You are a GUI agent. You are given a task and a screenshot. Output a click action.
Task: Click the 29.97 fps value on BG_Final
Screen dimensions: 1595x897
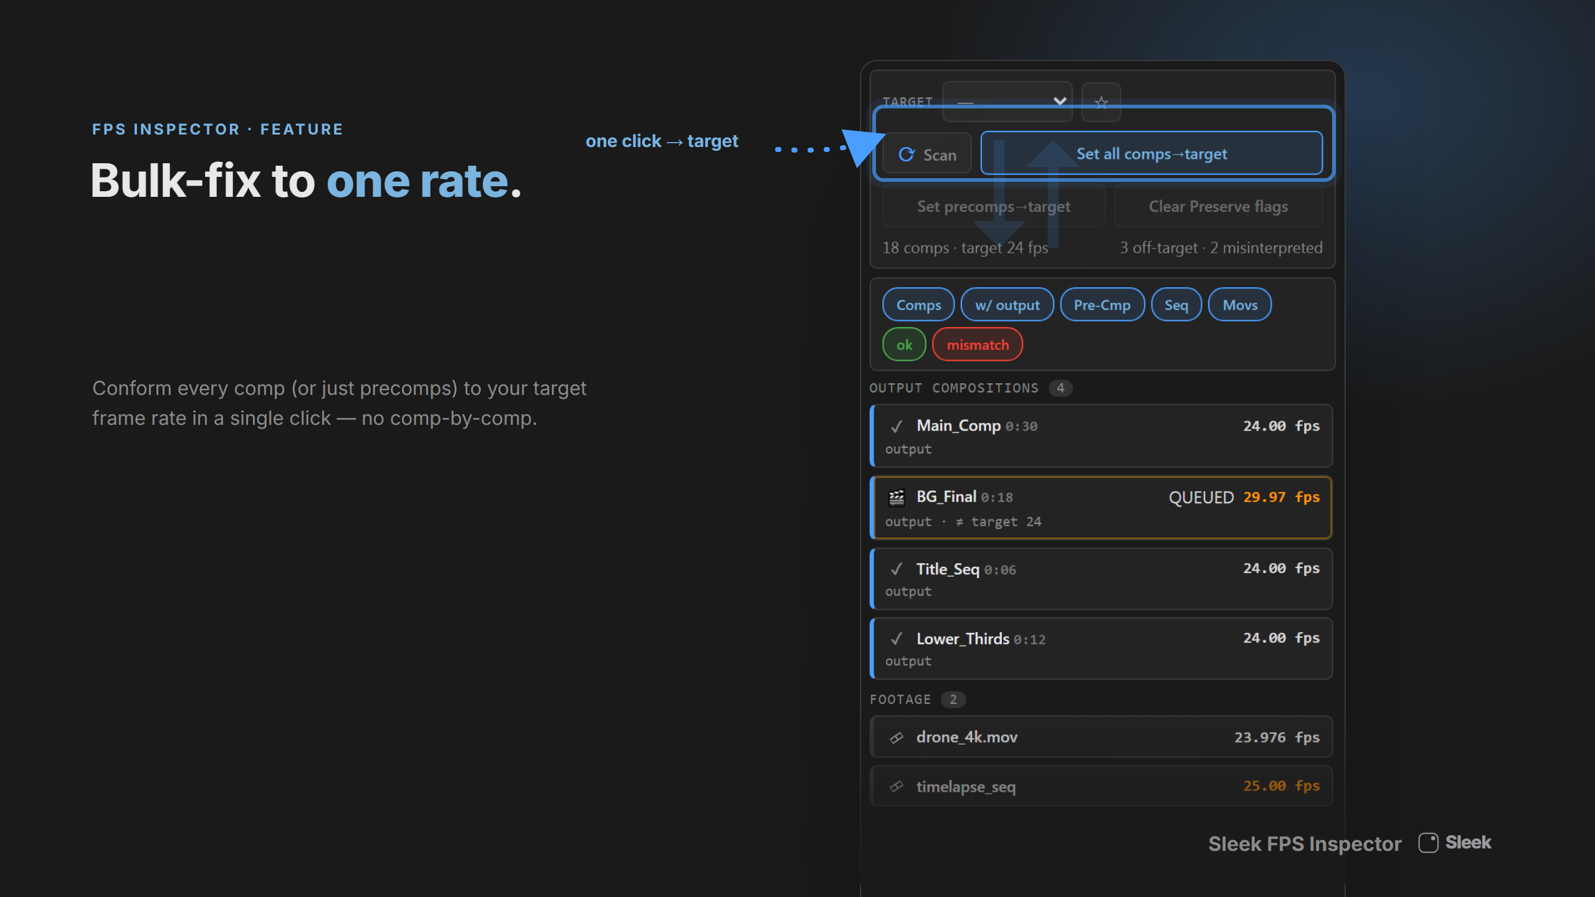click(x=1281, y=497)
